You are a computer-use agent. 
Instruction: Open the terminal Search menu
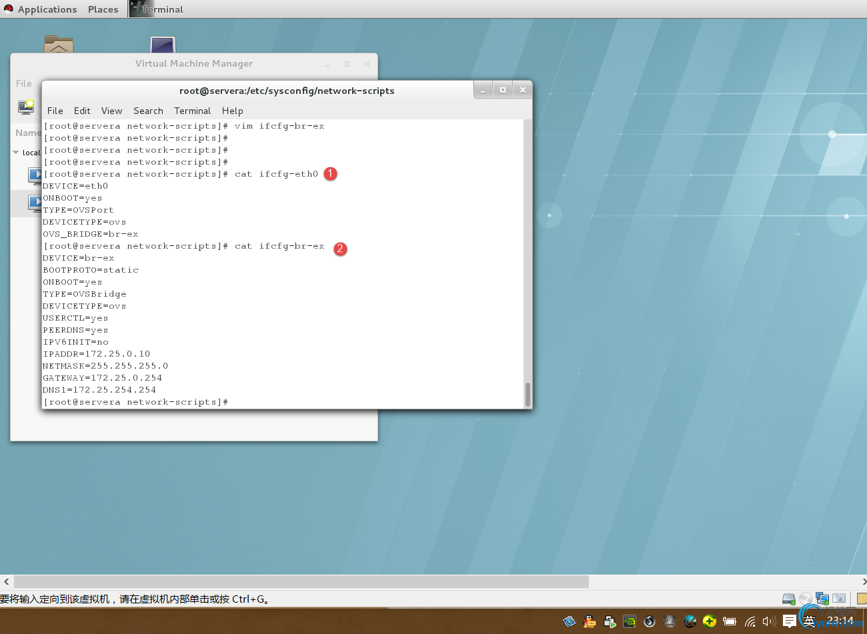coord(148,111)
